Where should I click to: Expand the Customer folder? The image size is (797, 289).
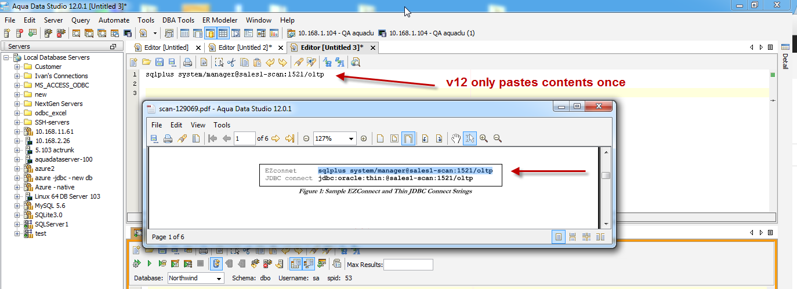(x=17, y=67)
